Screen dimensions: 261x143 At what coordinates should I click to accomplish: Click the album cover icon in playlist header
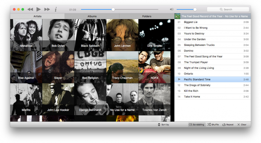[177, 16]
